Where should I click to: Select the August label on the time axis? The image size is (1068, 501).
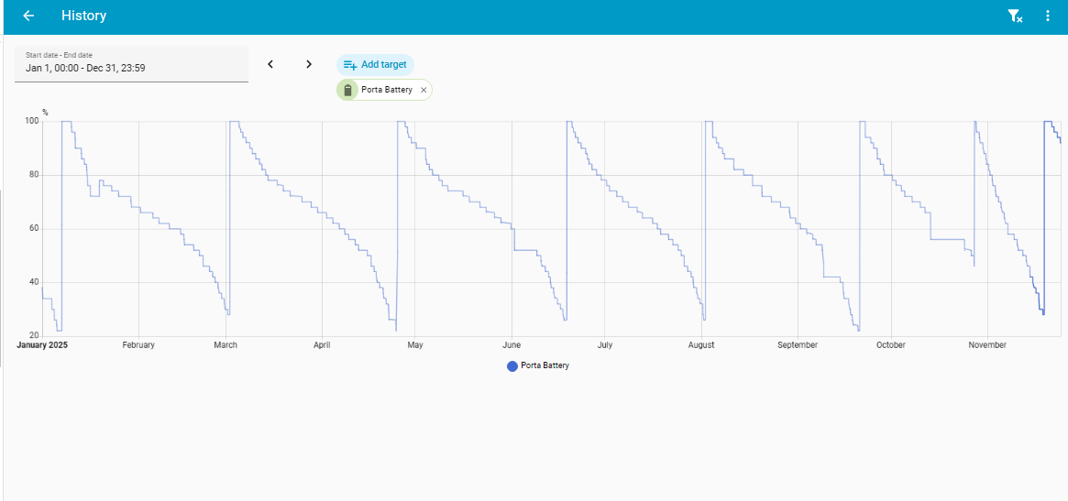pos(701,345)
